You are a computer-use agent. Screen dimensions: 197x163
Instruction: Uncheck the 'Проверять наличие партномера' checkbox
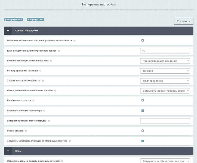pyautogui.click(x=143, y=111)
